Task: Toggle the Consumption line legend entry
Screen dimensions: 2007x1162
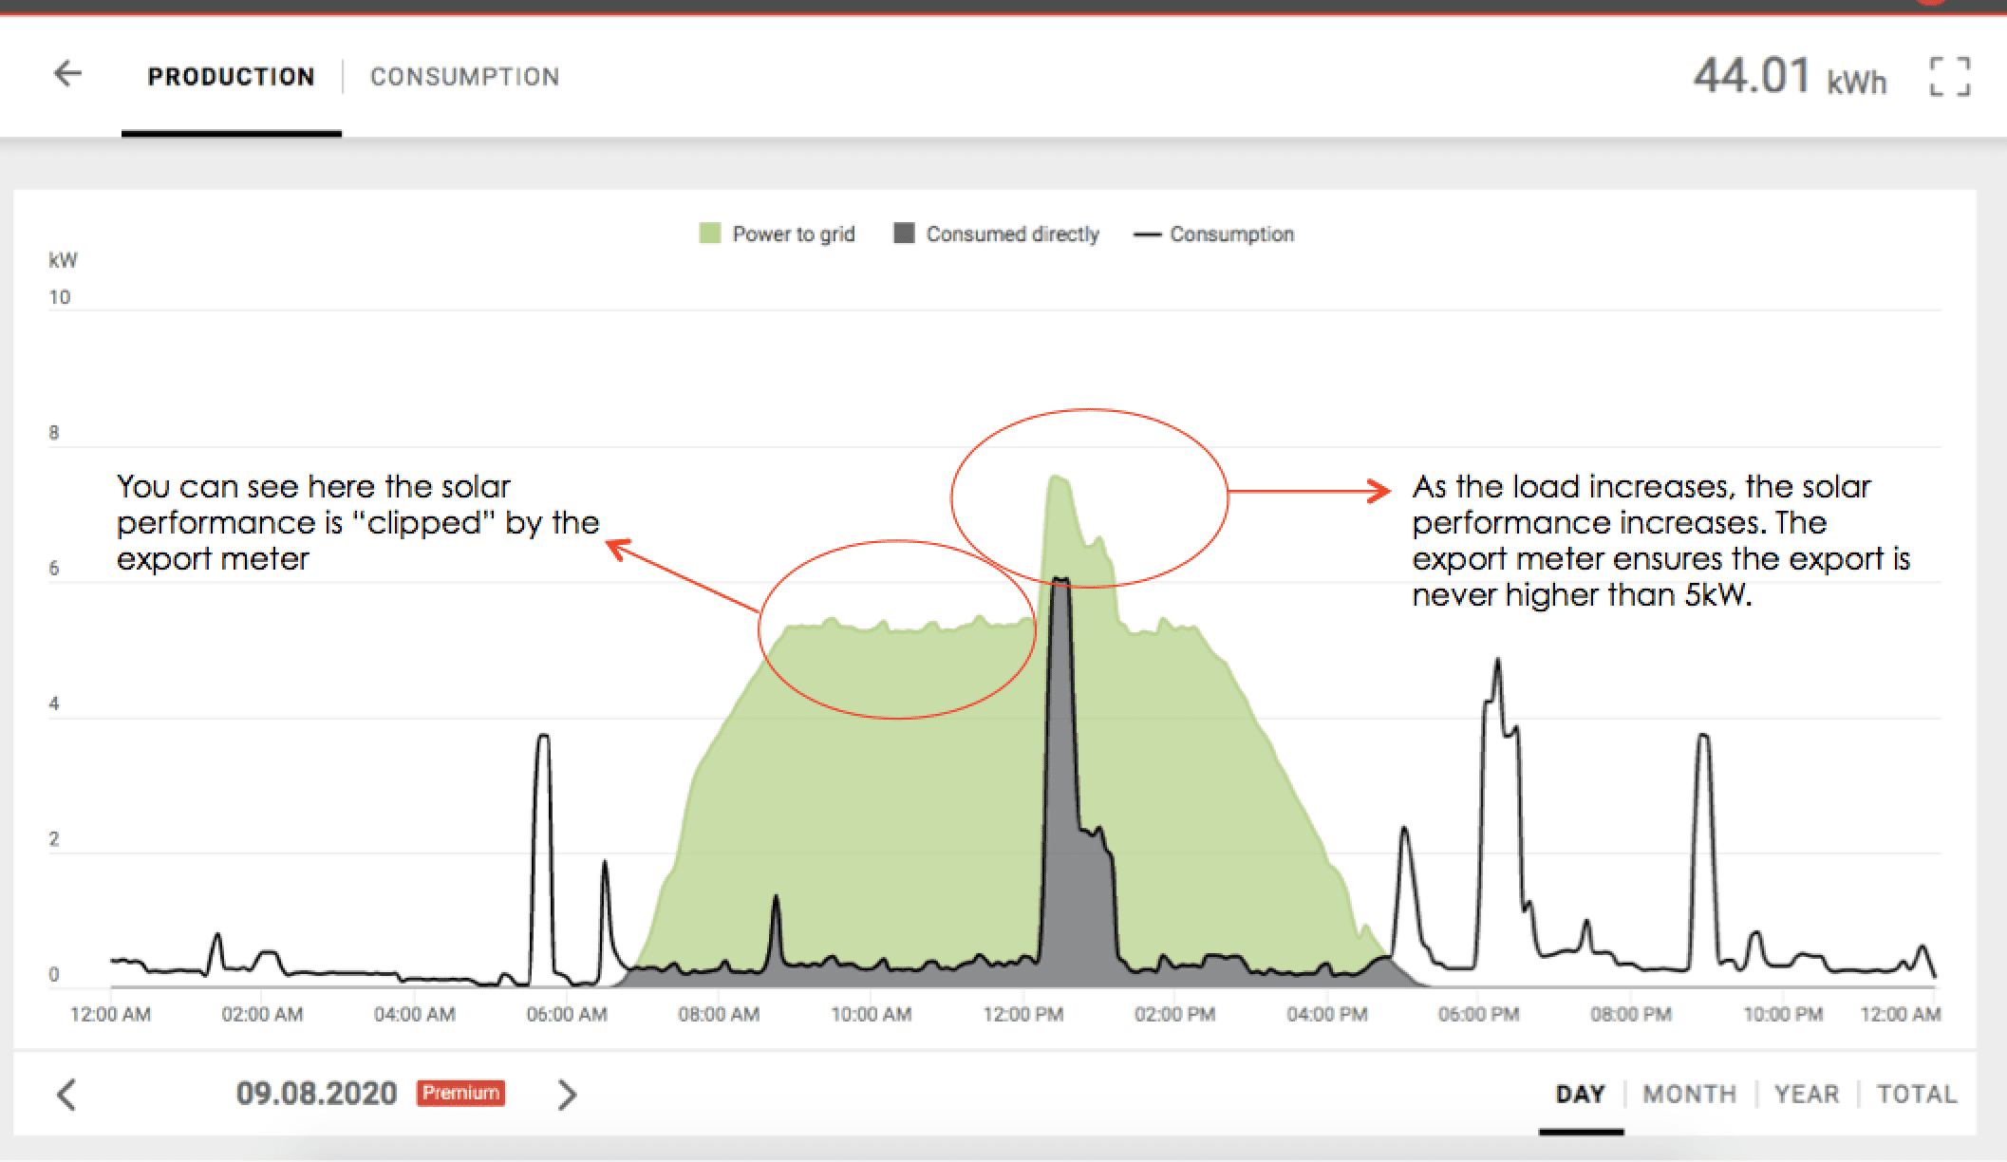Action: (1214, 234)
